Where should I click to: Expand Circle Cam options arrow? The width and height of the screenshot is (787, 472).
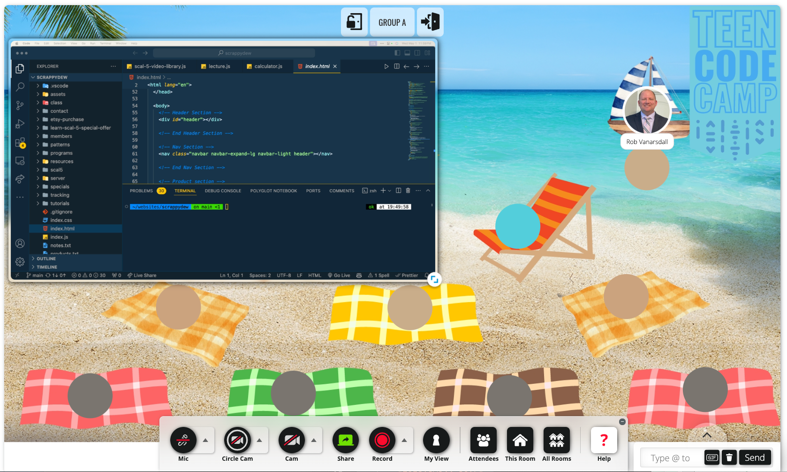[x=259, y=440]
